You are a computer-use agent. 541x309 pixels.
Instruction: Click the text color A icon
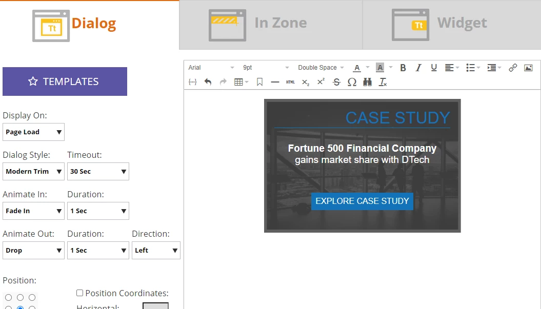coord(357,68)
